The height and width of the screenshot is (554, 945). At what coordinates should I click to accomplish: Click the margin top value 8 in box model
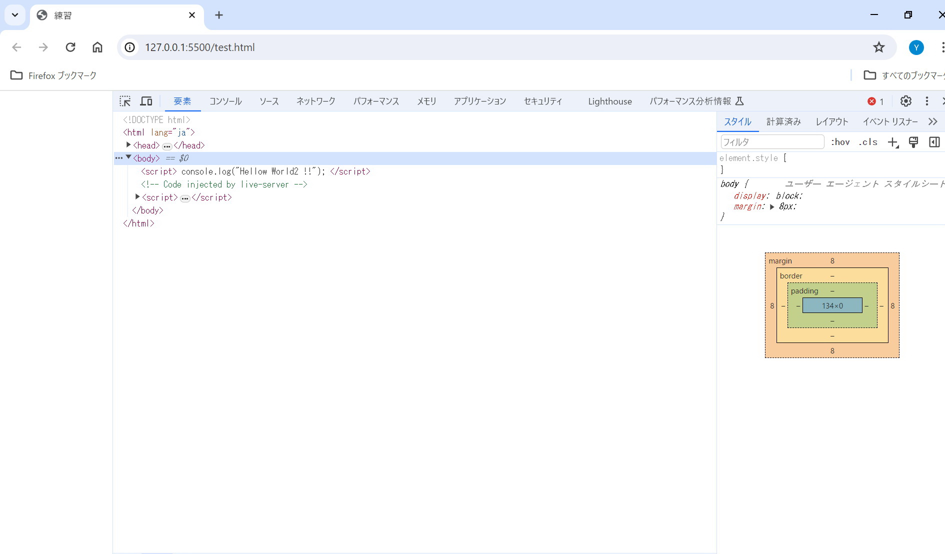click(x=832, y=261)
